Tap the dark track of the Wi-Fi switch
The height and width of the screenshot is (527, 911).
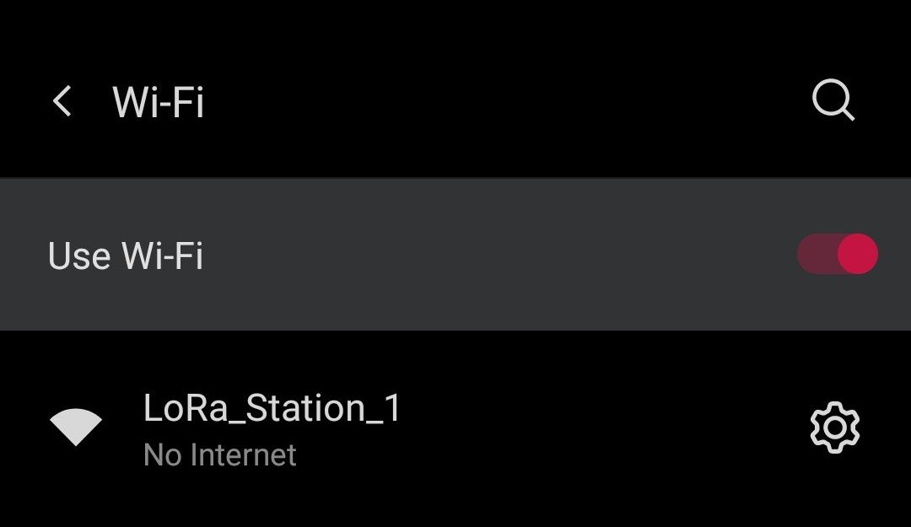(x=817, y=254)
